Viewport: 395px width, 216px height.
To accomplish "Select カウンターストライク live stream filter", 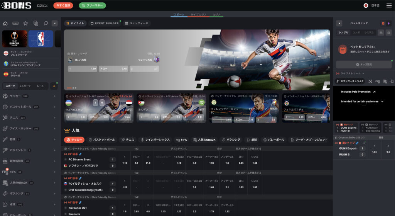I will 350,81.
